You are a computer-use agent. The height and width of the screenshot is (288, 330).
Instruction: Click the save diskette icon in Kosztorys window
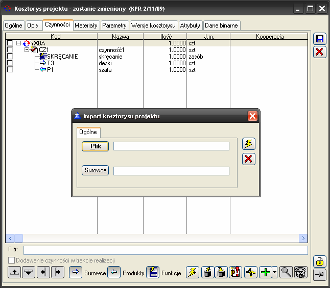[319, 39]
